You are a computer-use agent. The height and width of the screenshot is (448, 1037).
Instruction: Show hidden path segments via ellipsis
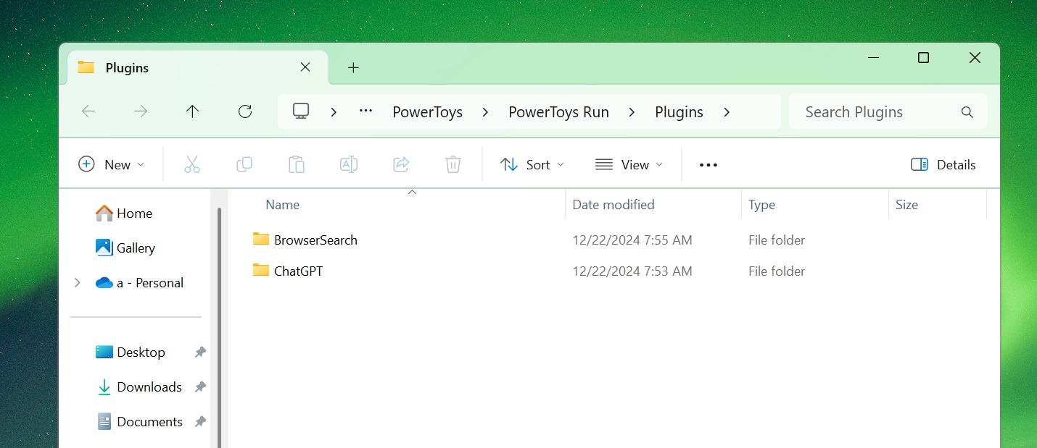click(365, 111)
